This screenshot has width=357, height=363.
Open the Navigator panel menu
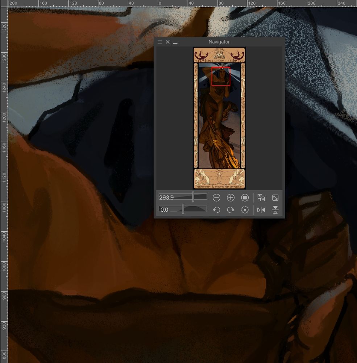click(160, 42)
